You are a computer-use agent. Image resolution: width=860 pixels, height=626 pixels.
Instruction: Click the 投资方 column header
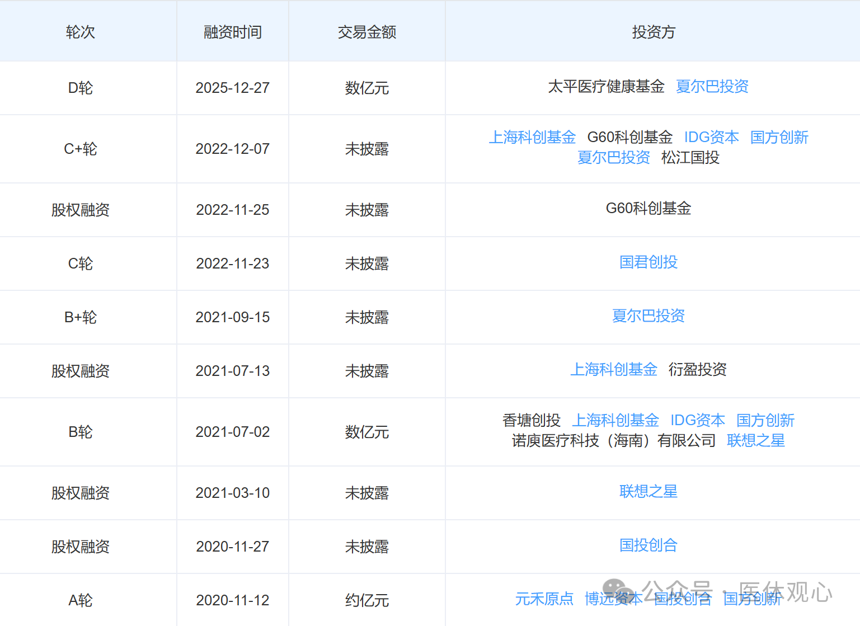tap(653, 32)
